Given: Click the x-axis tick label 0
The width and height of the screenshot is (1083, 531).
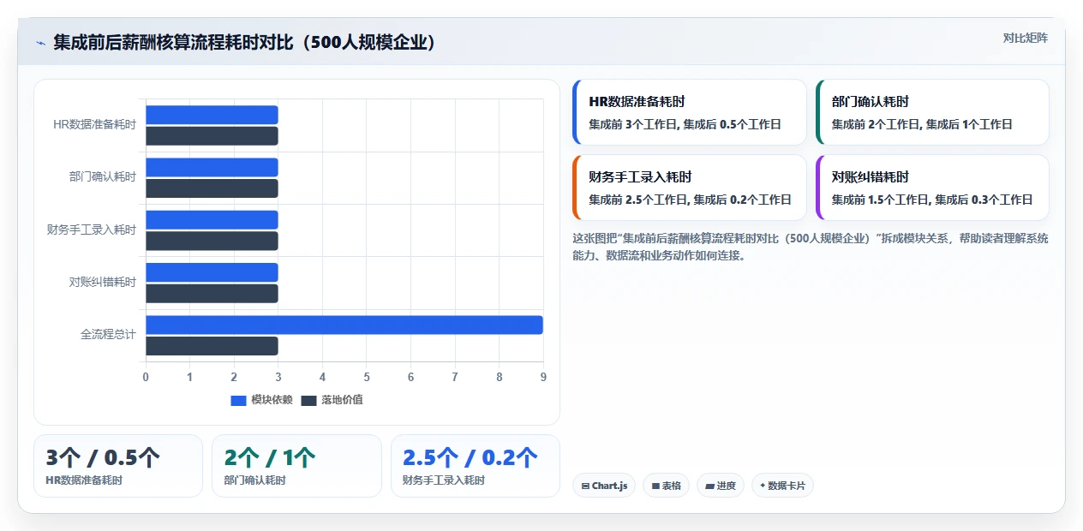Looking at the screenshot, I should click(x=146, y=377).
